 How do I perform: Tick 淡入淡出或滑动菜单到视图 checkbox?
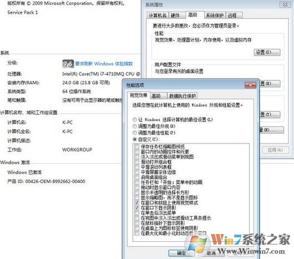tap(137, 156)
